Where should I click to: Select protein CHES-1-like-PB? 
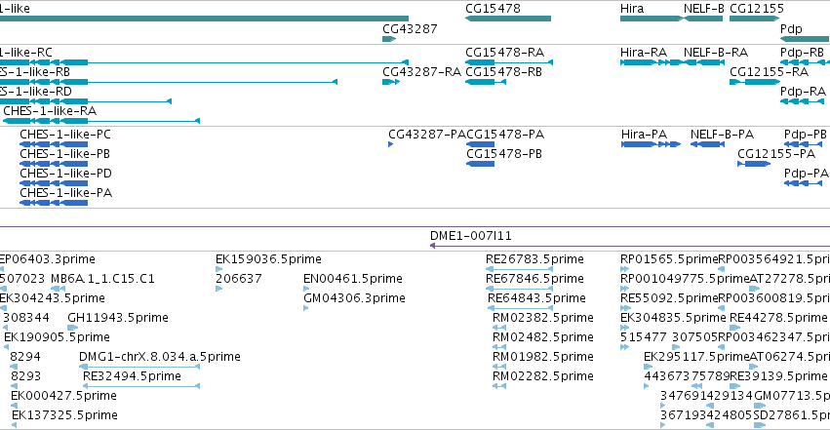[x=54, y=164]
